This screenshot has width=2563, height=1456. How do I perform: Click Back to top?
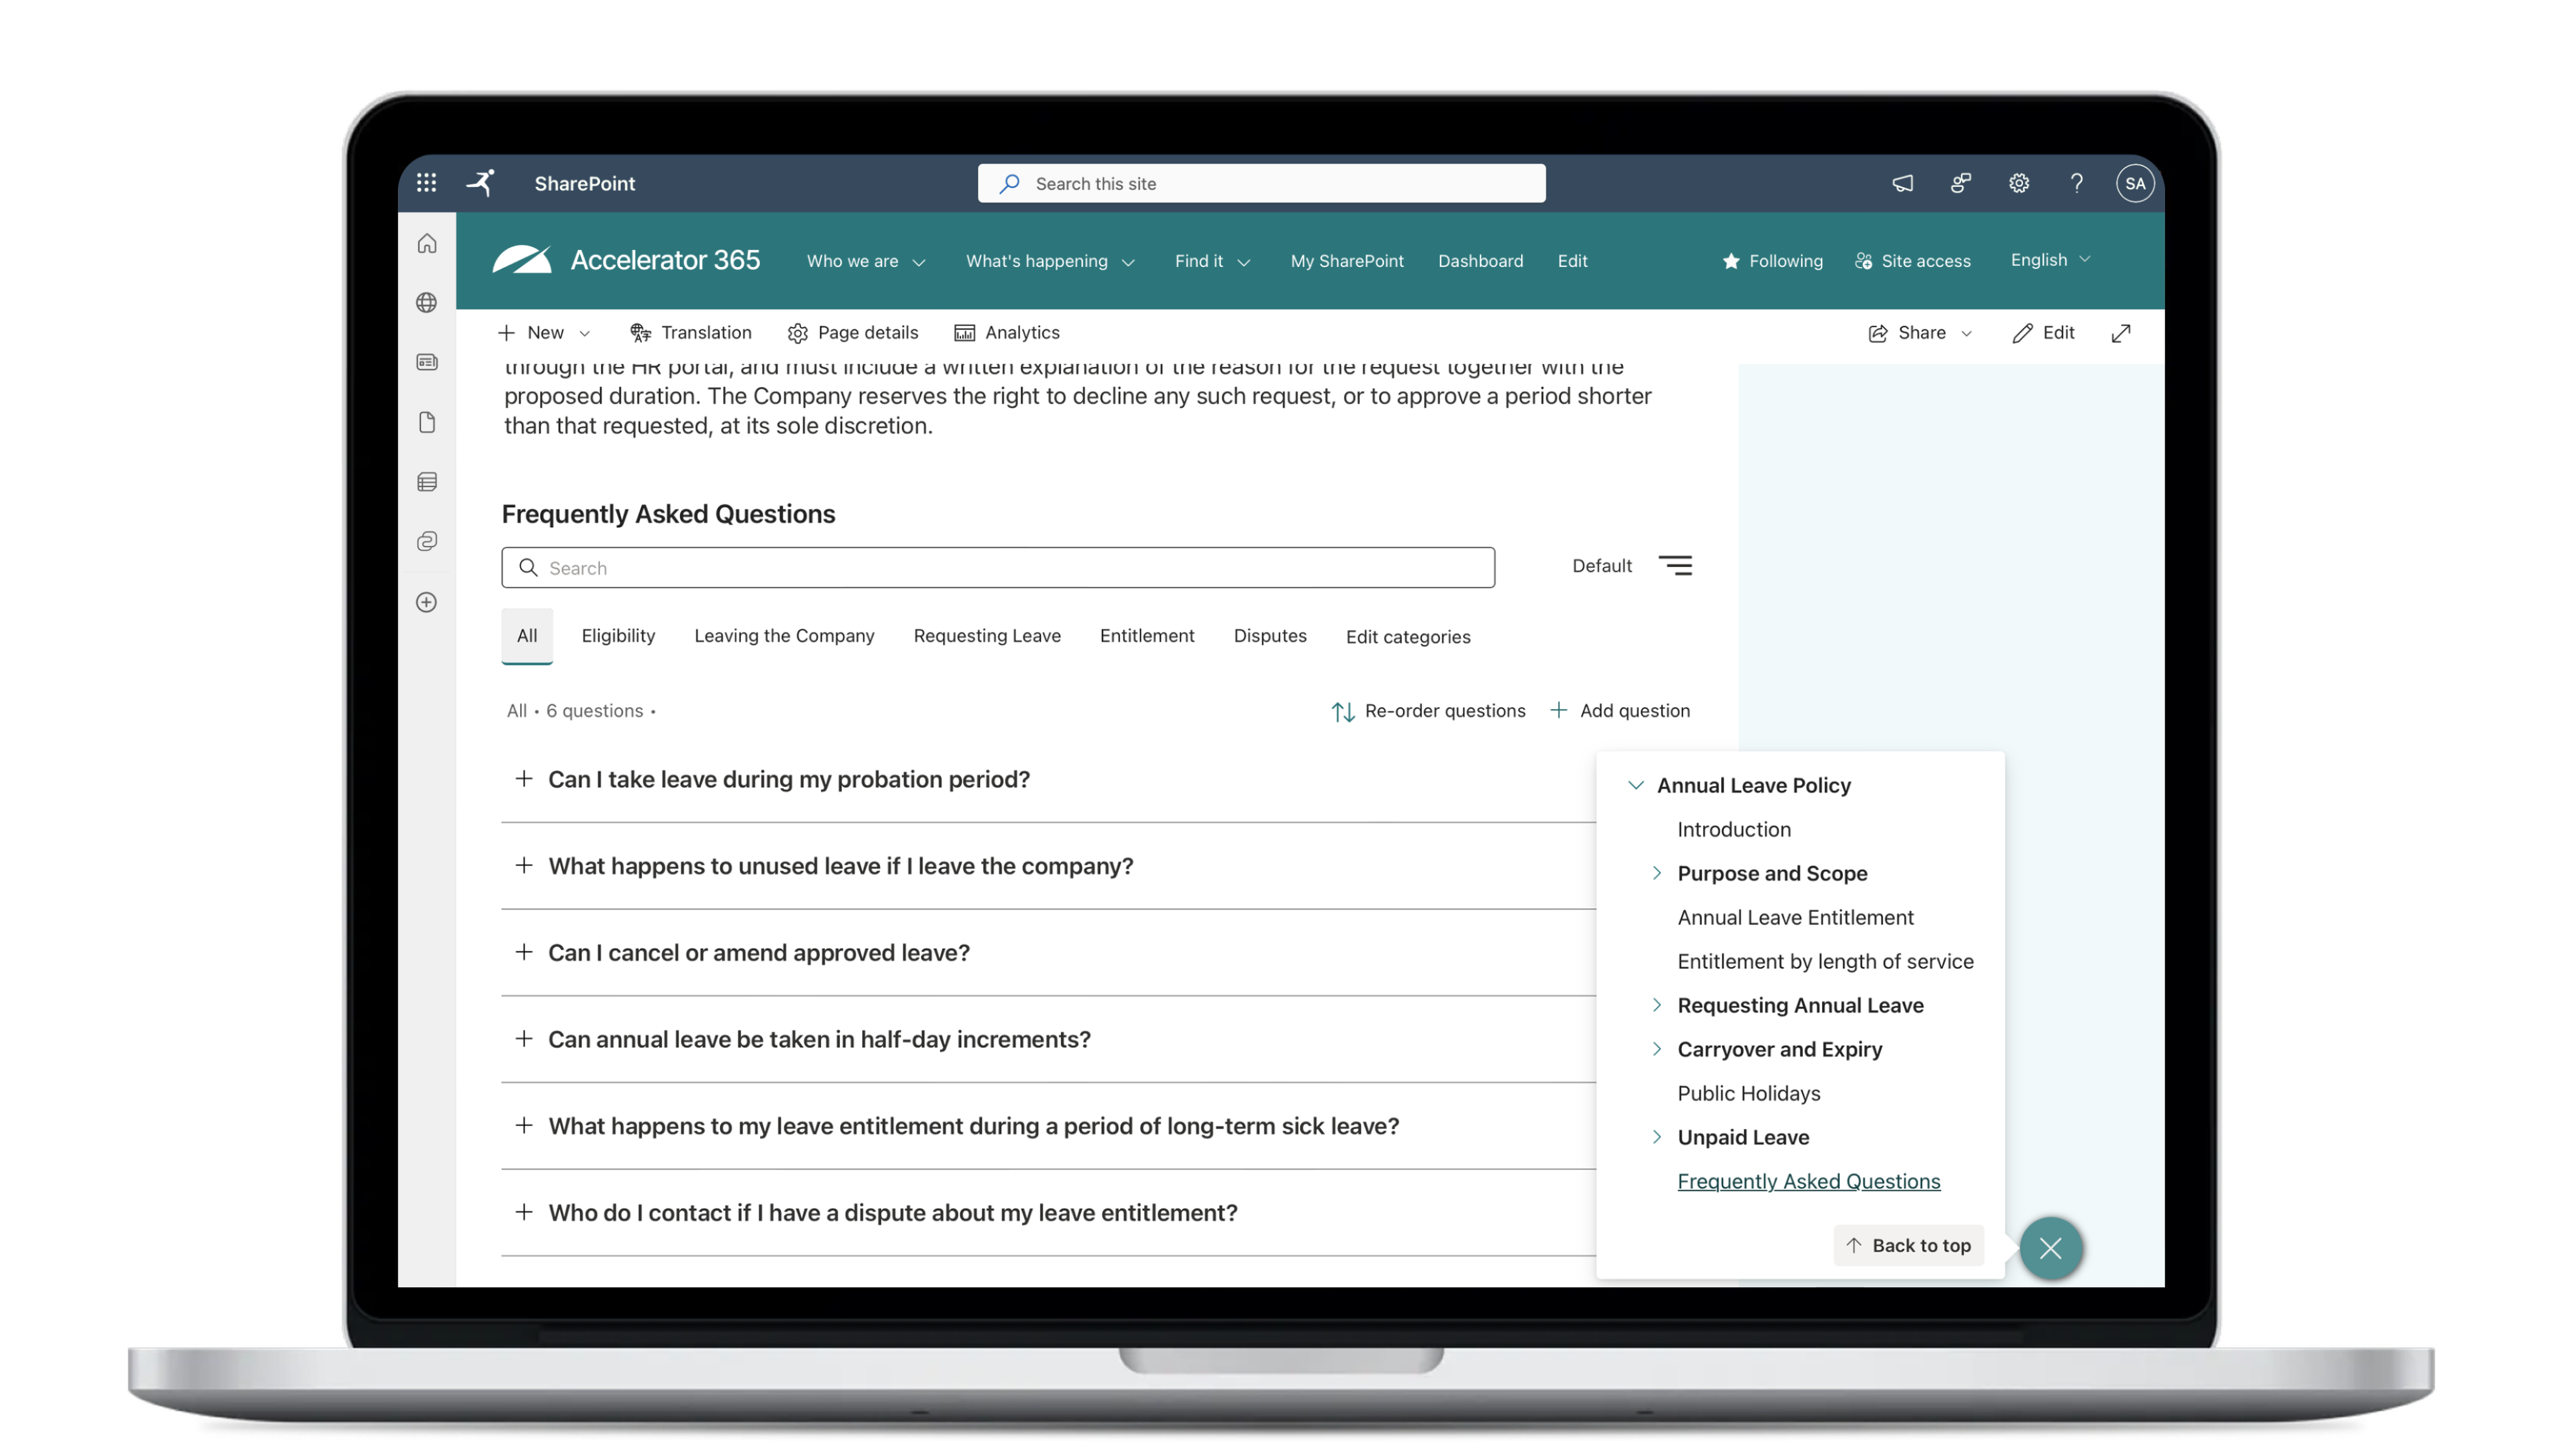pyautogui.click(x=1908, y=1246)
